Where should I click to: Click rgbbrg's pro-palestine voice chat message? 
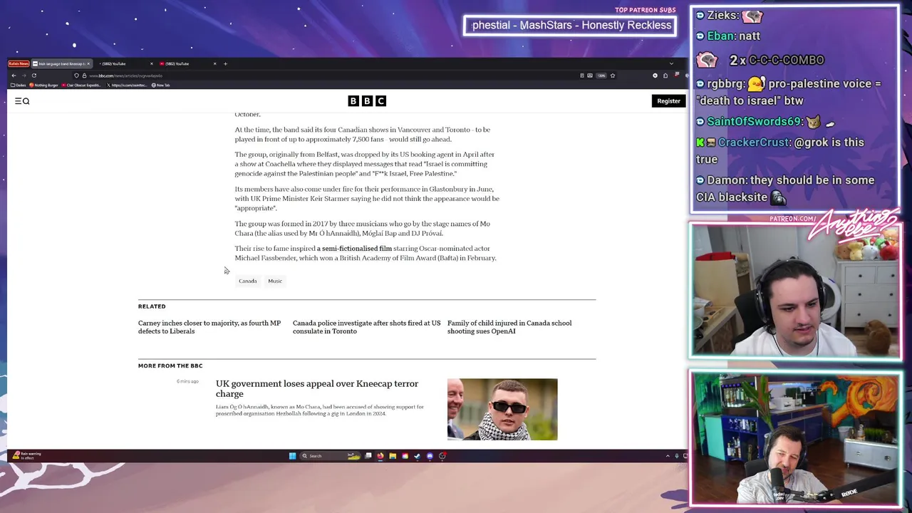click(789, 92)
